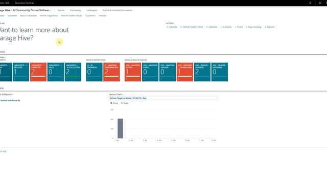Expand the Catalogues menu
Image resolution: width=327 pixels, height=184 pixels.
[92, 10]
